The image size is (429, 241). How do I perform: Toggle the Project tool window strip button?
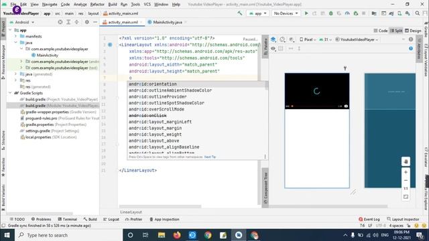[3, 29]
